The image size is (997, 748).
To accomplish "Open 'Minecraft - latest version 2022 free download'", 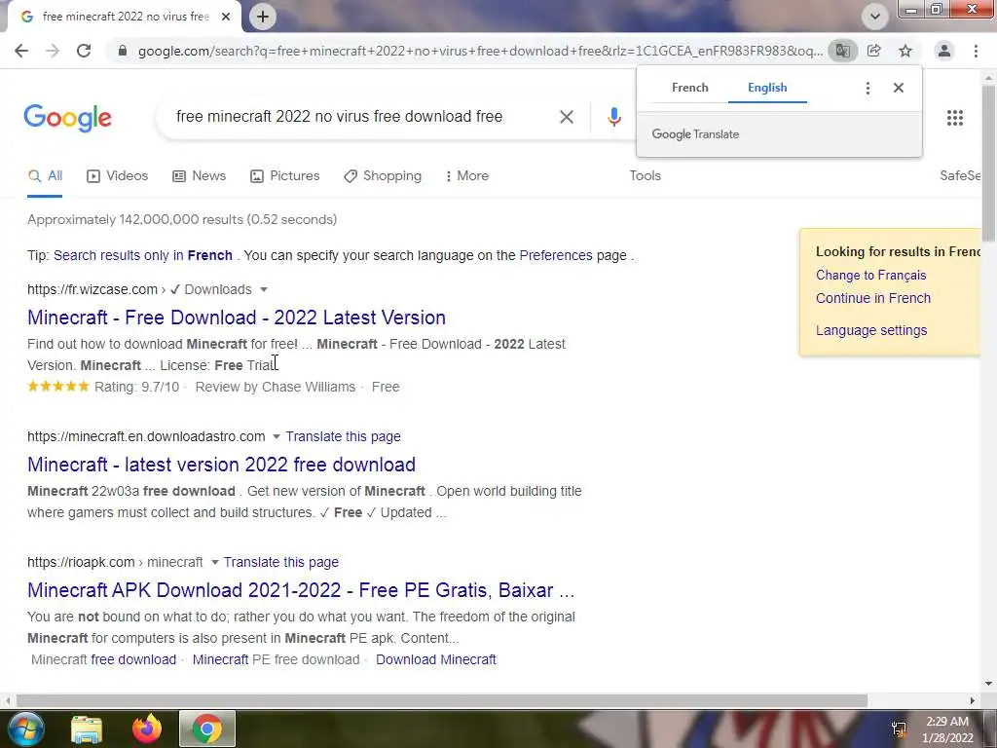I will point(221,465).
